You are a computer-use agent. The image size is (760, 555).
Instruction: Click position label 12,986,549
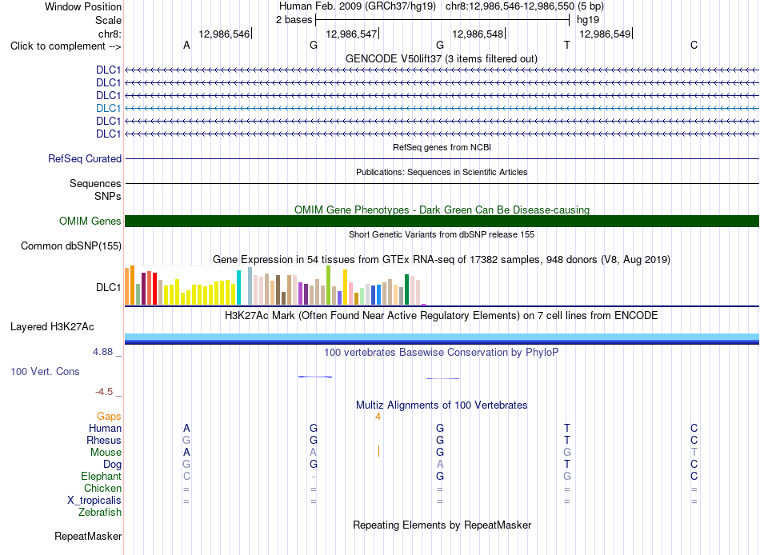tap(605, 34)
